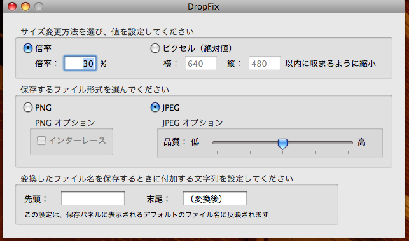This screenshot has height=241, width=409.
Task: Click the DropFix window title
Action: [x=204, y=6]
